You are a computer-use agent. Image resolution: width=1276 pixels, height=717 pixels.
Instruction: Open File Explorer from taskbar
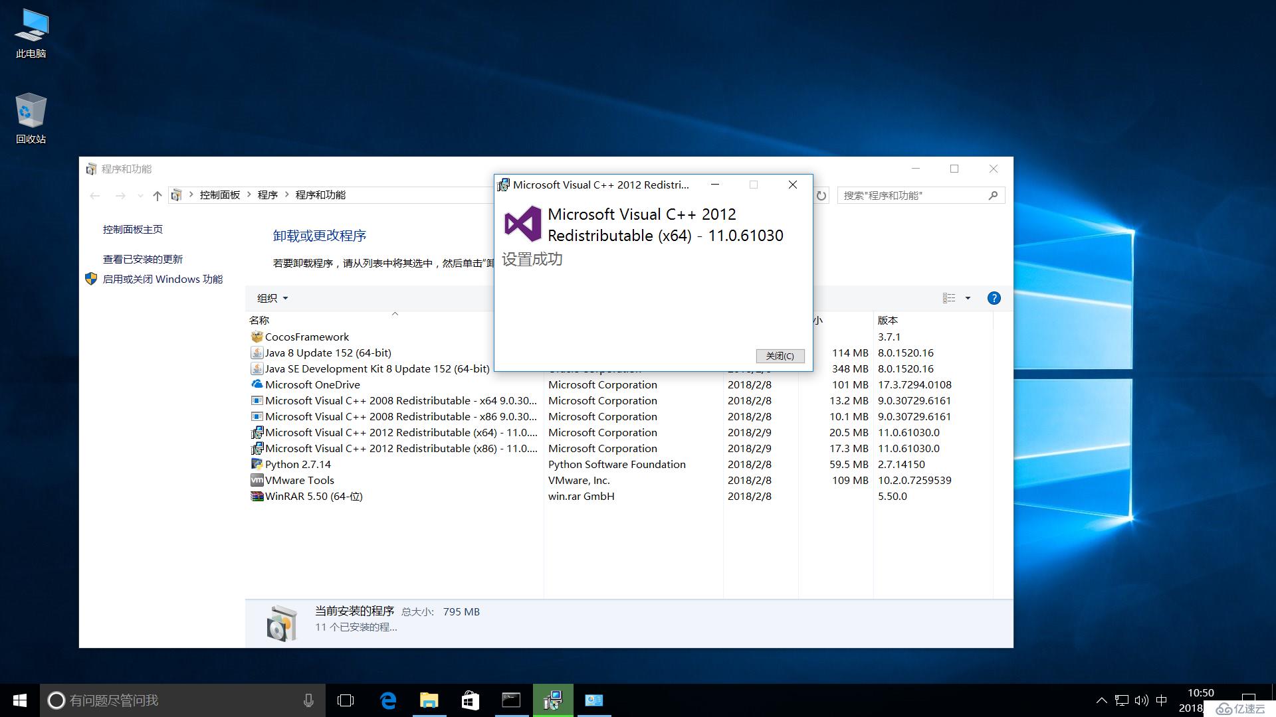pyautogui.click(x=429, y=700)
